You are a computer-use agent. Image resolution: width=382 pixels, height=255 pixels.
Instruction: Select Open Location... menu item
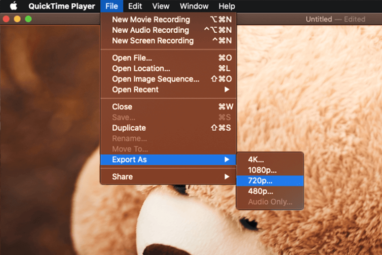[168, 68]
